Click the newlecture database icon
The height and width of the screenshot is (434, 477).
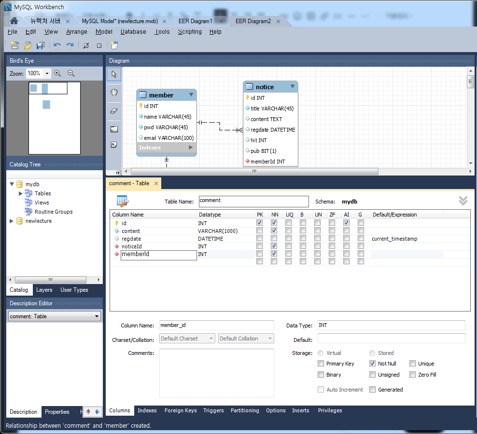point(19,221)
